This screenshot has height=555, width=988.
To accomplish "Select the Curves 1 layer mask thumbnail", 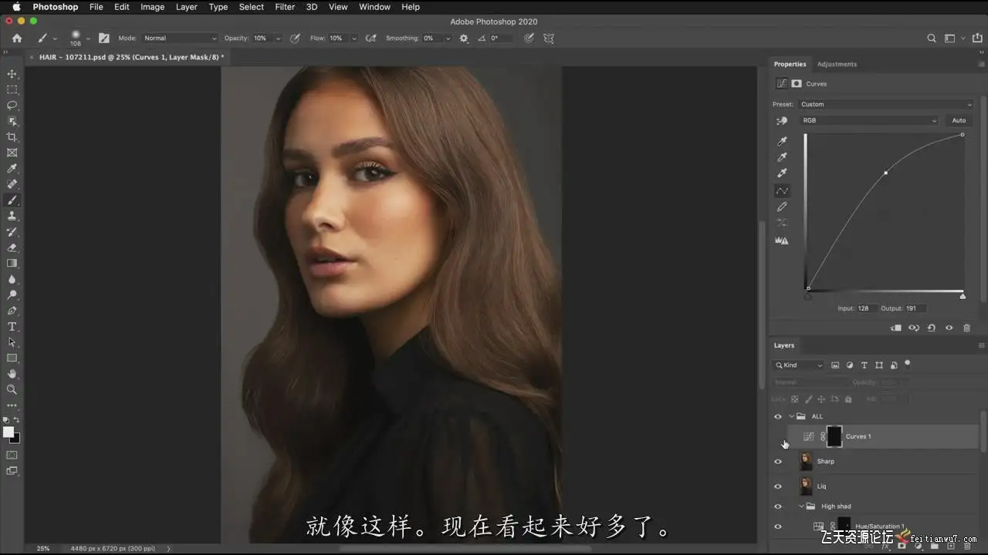I will (834, 436).
